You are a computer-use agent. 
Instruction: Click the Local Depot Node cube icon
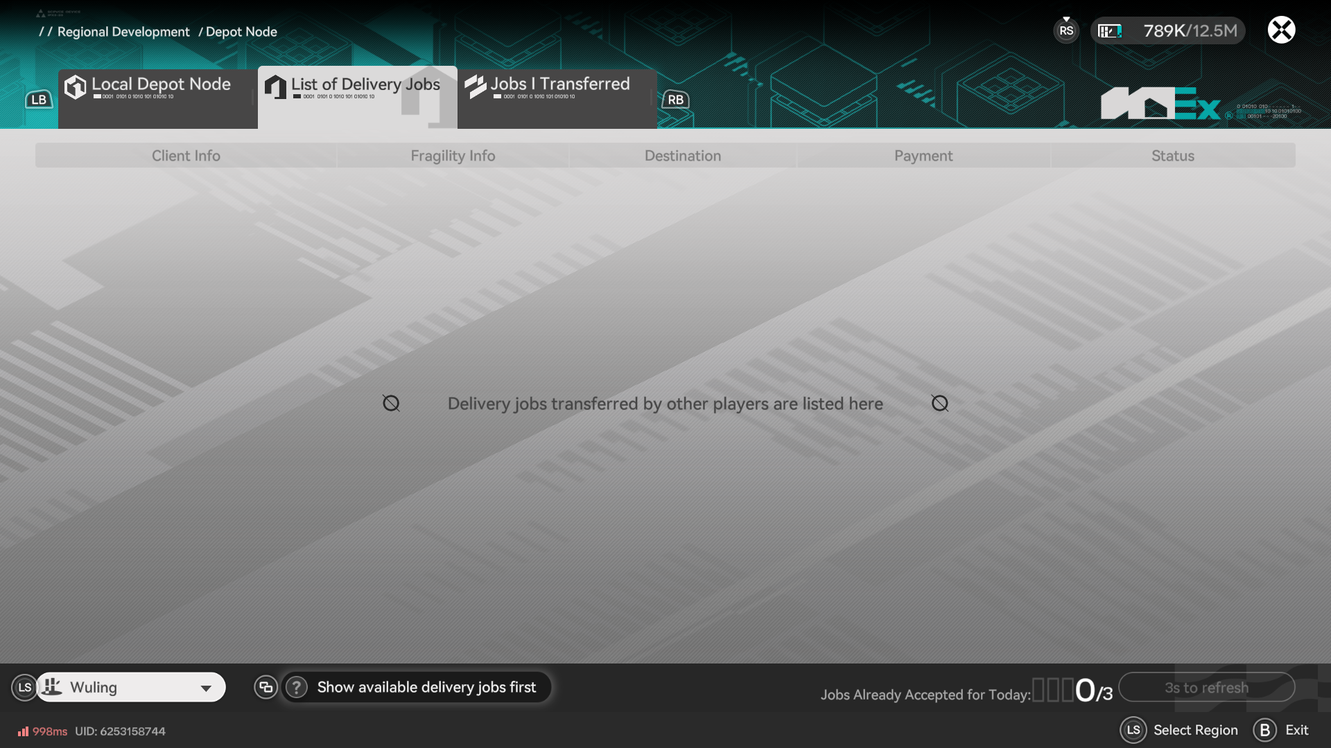(75, 87)
